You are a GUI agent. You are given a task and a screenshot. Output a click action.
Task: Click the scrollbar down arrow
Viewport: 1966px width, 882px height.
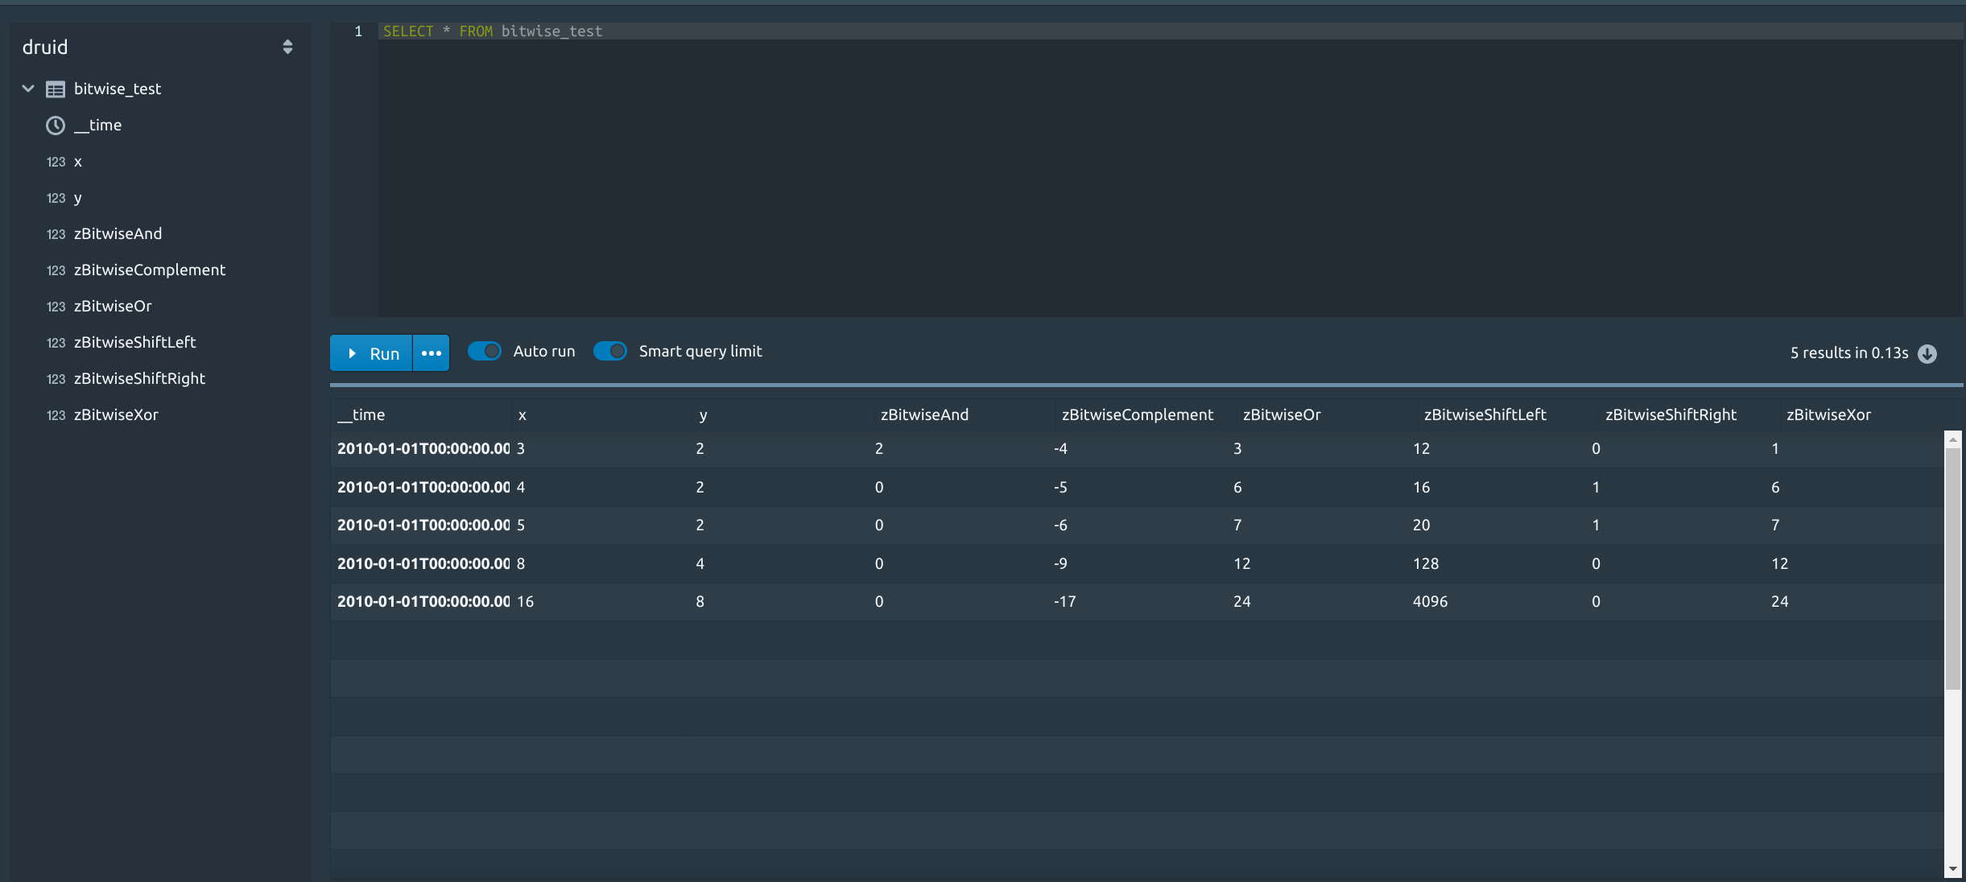point(1952,870)
